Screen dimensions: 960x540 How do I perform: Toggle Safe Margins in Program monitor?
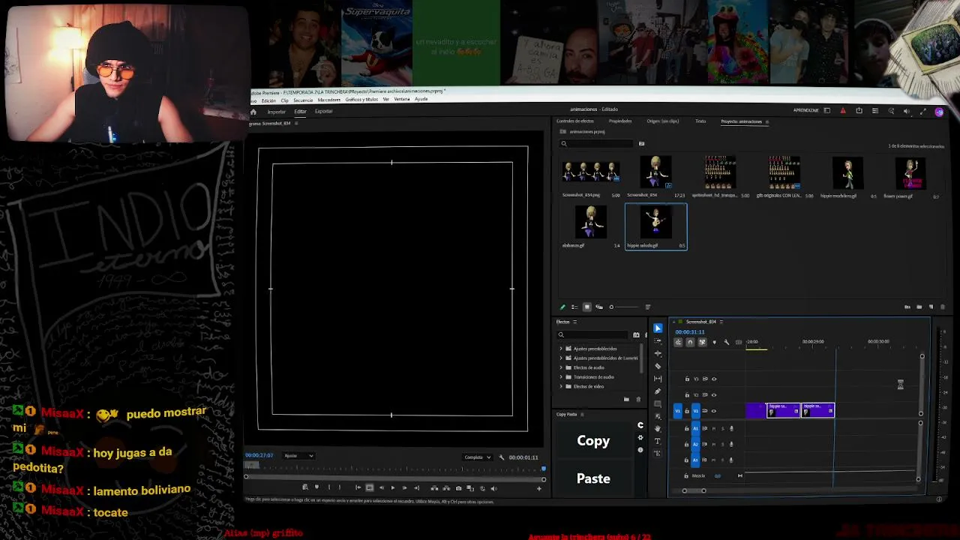pyautogui.click(x=369, y=488)
